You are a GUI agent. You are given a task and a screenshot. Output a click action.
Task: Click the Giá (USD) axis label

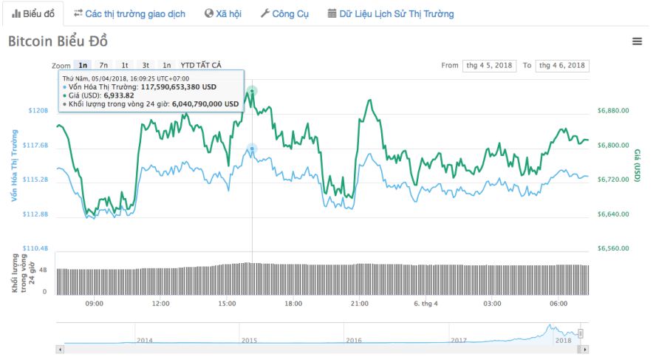637,166
